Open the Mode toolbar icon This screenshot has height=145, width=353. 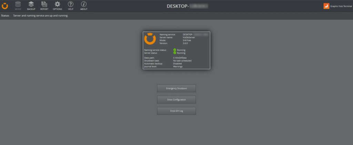tap(18, 6)
